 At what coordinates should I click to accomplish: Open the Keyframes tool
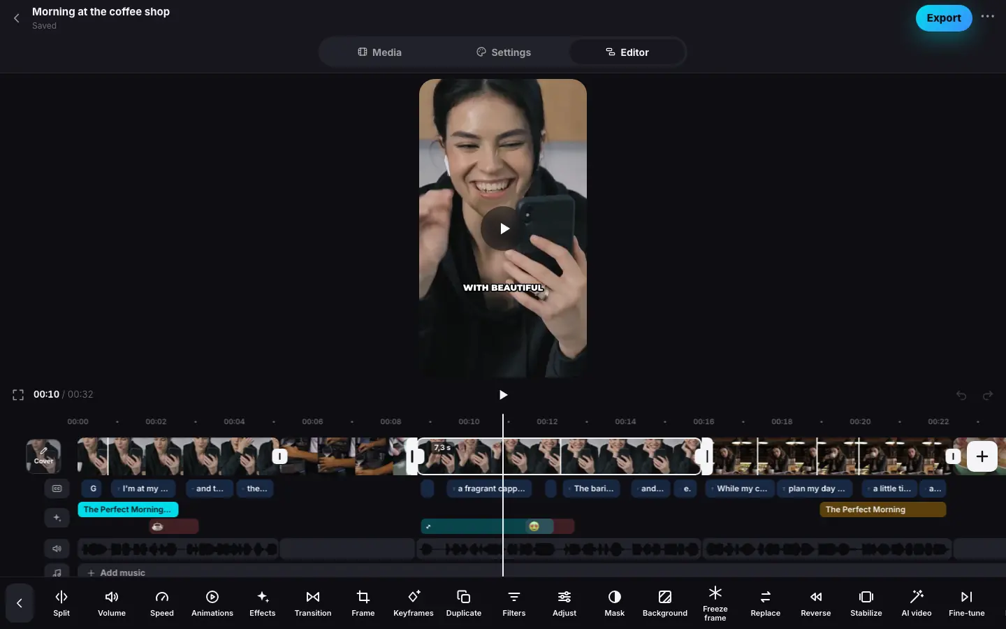tap(414, 603)
